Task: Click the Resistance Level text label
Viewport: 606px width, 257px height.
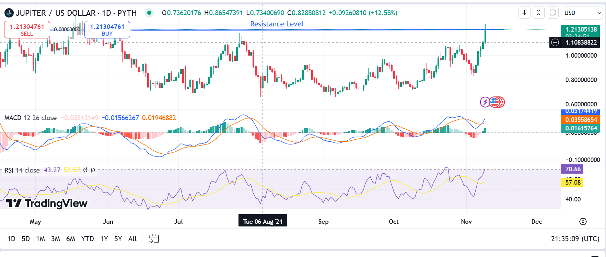Action: [277, 24]
